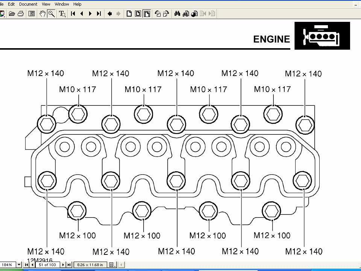The width and height of the screenshot is (361, 271).
Task: Select the Zoom In magnifier tool
Action: coord(52,14)
